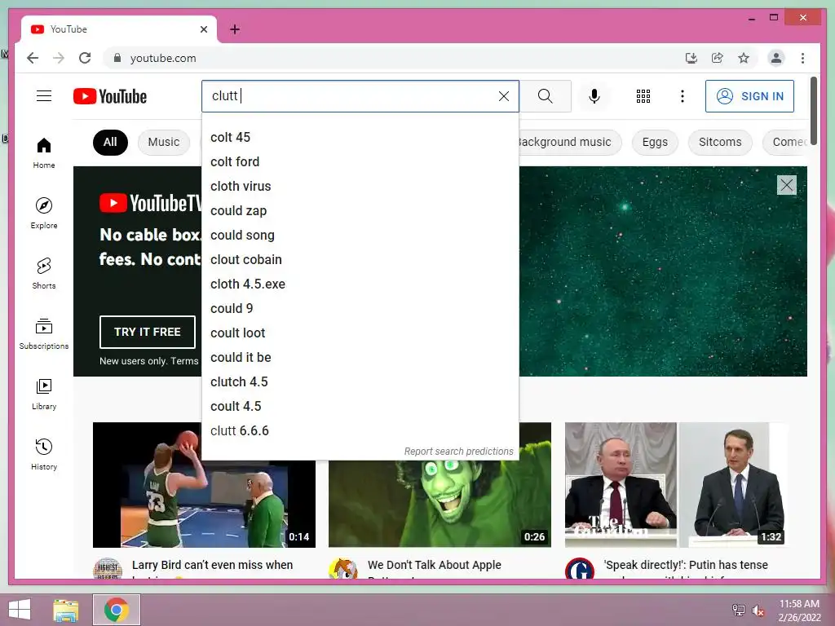This screenshot has width=835, height=626.
Task: Clear the search box with the X icon
Action: click(x=503, y=96)
